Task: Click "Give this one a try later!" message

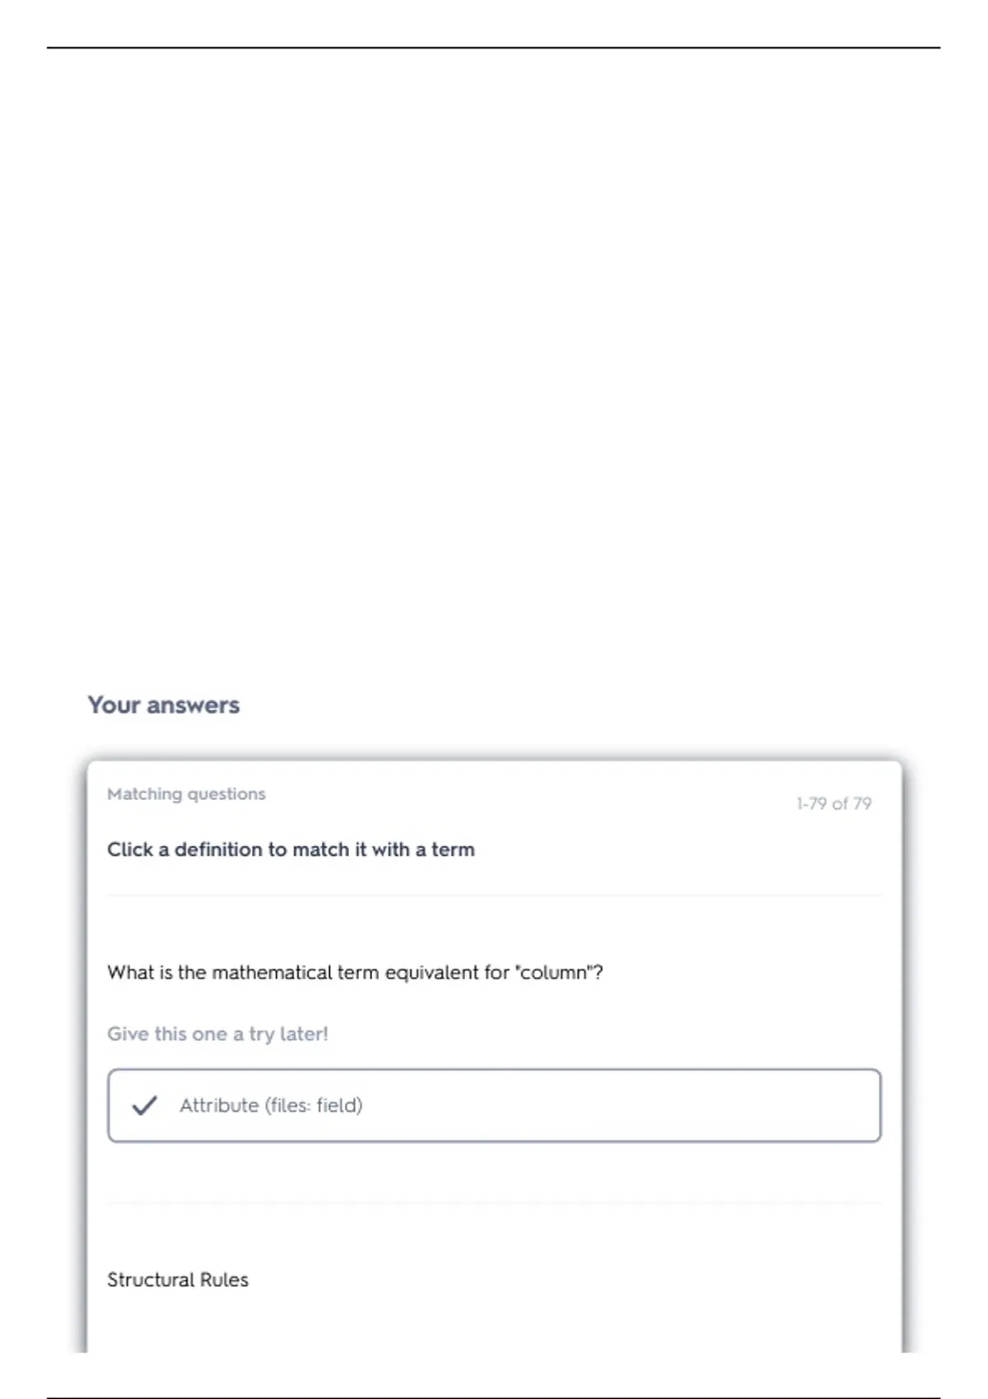Action: [x=217, y=1034]
